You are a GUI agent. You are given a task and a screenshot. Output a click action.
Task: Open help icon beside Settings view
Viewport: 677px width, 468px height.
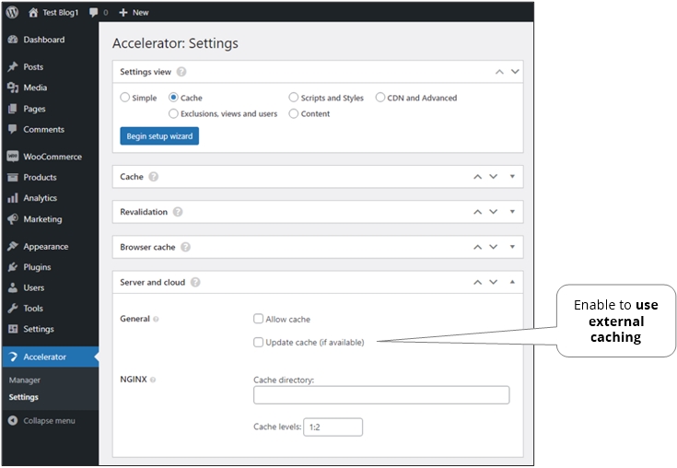tap(181, 72)
